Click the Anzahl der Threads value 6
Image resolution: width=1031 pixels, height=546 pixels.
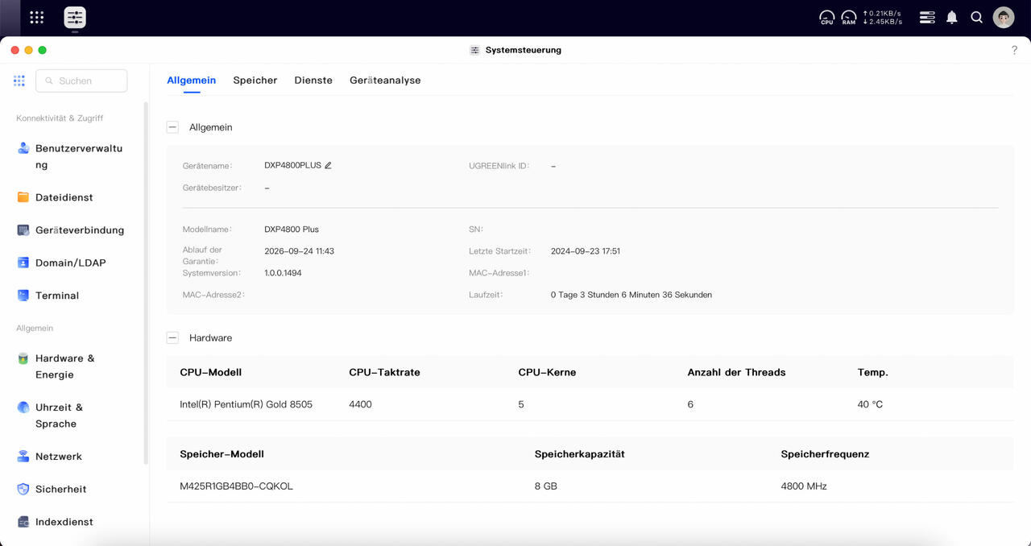[690, 404]
